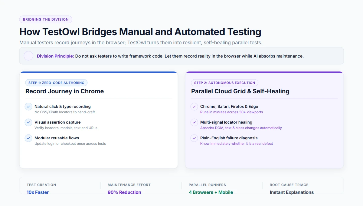Click the Plain-English failure diagnosis text
Screen dimensions: 363x206
click(229, 138)
